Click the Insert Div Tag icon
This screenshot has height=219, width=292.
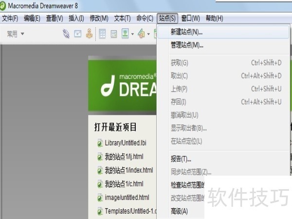point(114,34)
